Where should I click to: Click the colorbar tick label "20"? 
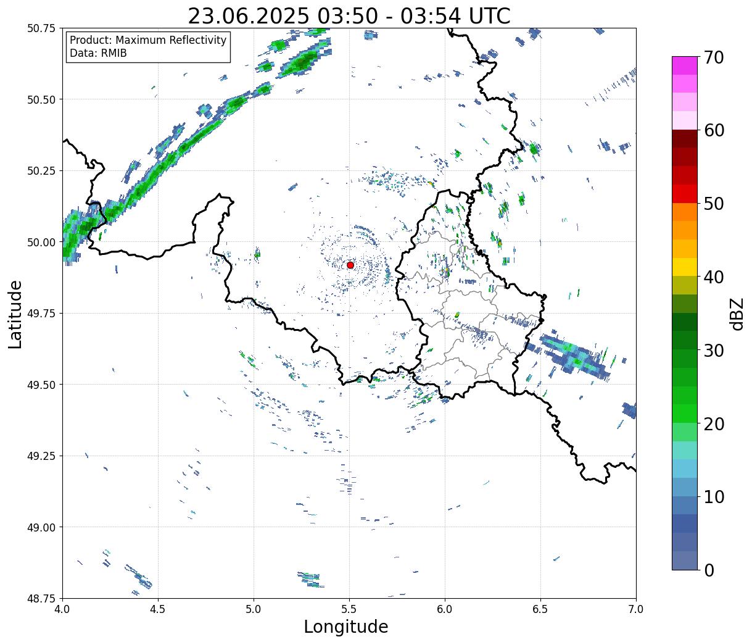pyautogui.click(x=713, y=423)
